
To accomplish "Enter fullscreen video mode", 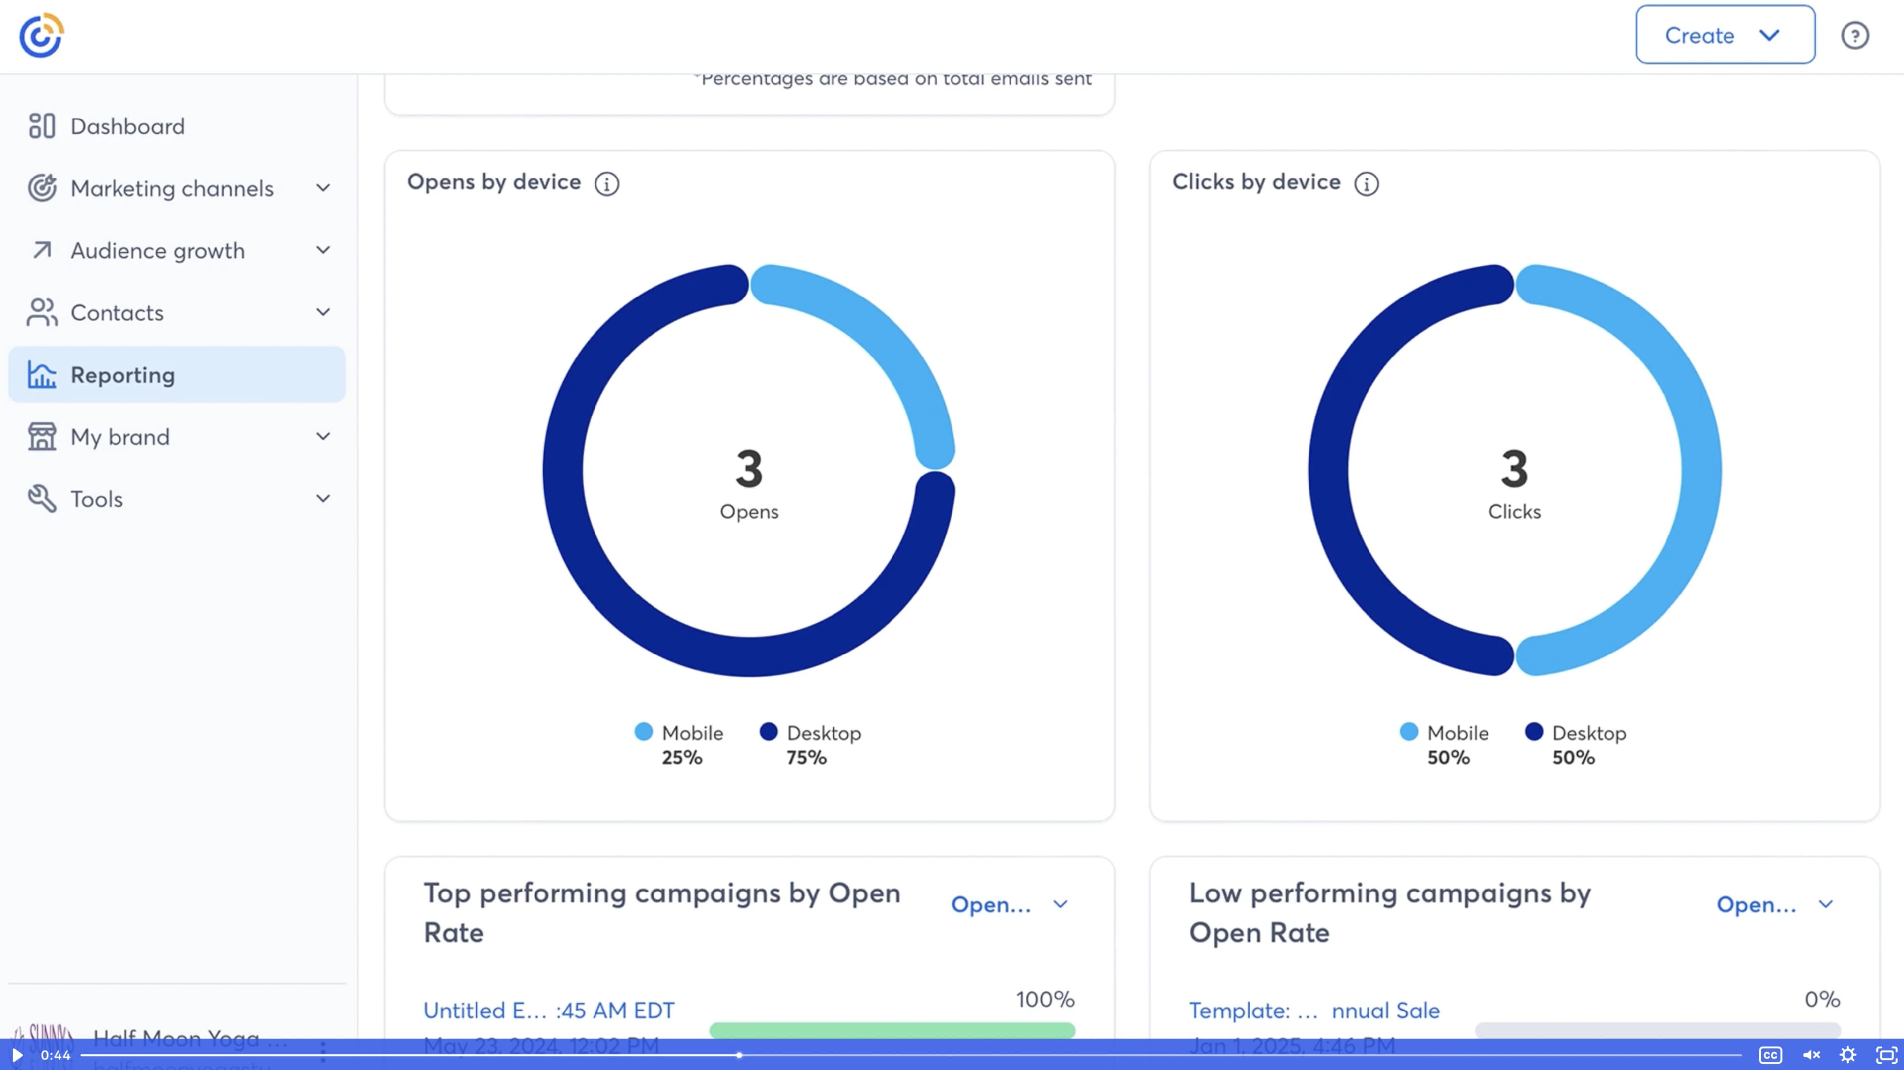I will [1886, 1055].
